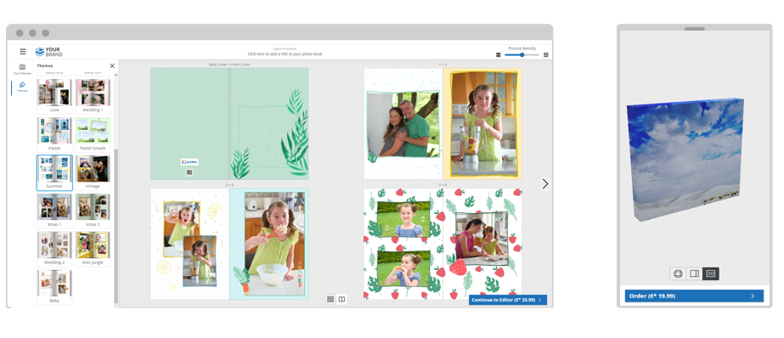The height and width of the screenshot is (338, 784).
Task: Click the photo book title placeholder
Action: [285, 54]
